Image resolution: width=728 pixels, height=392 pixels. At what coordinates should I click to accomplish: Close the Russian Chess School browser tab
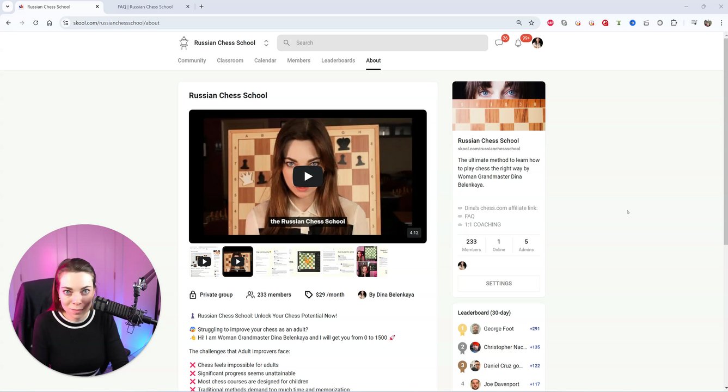[x=97, y=7]
